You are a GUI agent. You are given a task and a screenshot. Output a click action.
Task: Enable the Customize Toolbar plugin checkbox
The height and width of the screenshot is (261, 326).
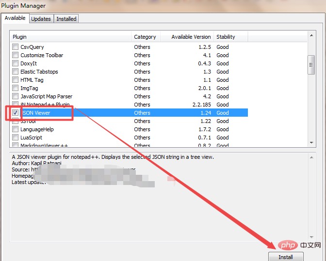[x=16, y=55]
